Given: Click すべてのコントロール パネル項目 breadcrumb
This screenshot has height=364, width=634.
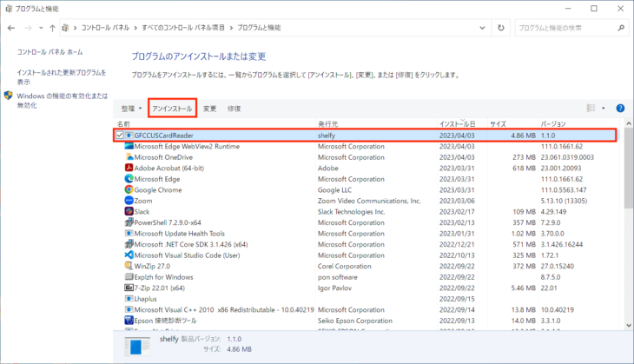Looking at the screenshot, I should click(x=183, y=28).
